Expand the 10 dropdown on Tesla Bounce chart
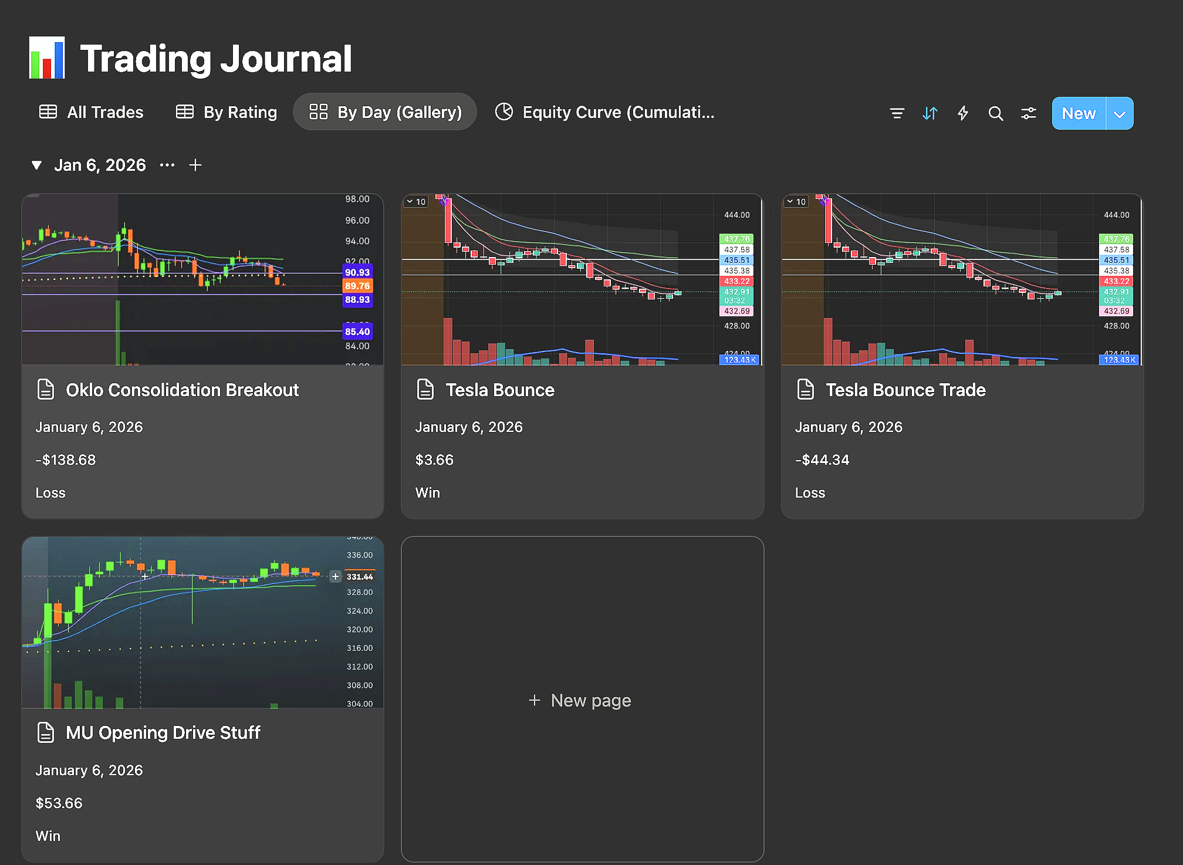1183x865 pixels. [415, 201]
